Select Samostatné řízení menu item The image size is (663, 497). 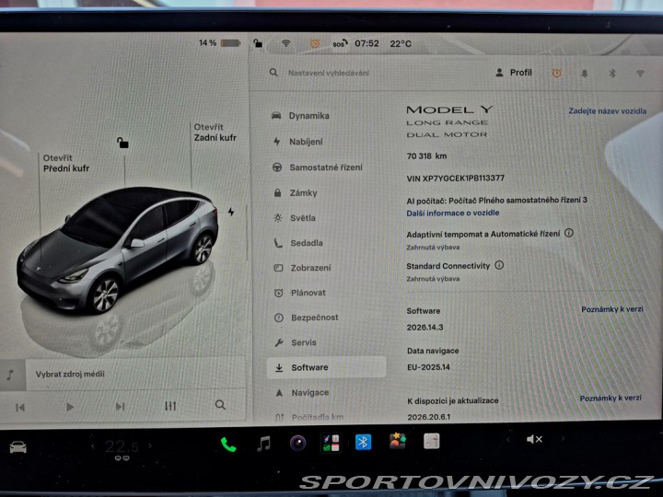tap(317, 168)
